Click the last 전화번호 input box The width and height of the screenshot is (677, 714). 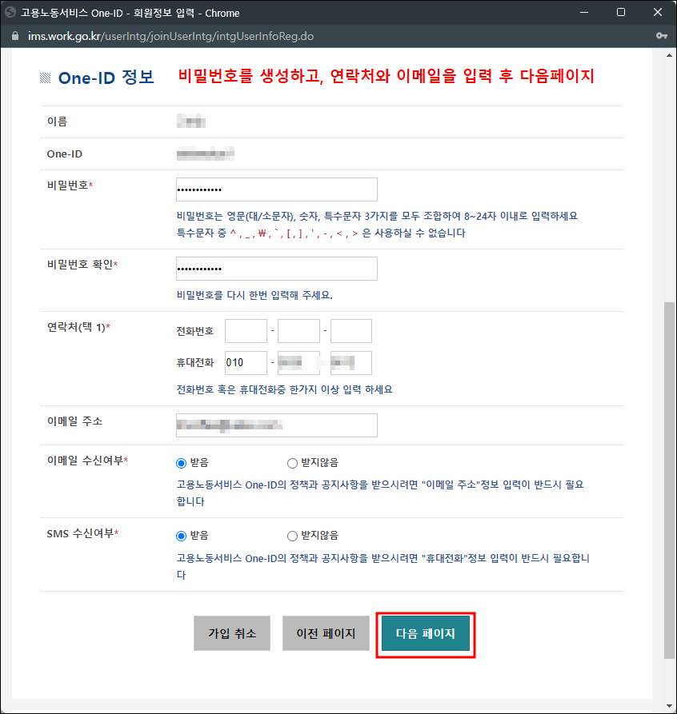351,330
